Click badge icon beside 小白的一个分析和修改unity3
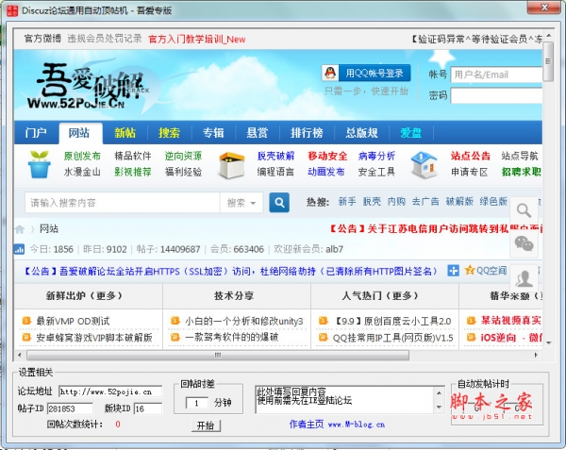 pyautogui.click(x=175, y=321)
